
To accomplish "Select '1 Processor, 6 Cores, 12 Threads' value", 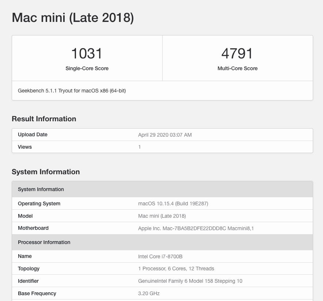I will 176,269.
